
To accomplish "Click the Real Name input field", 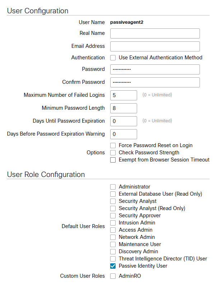I will pos(155,33).
